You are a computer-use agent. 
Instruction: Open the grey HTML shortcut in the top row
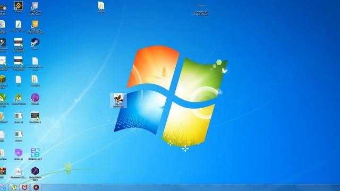pyautogui.click(x=35, y=6)
